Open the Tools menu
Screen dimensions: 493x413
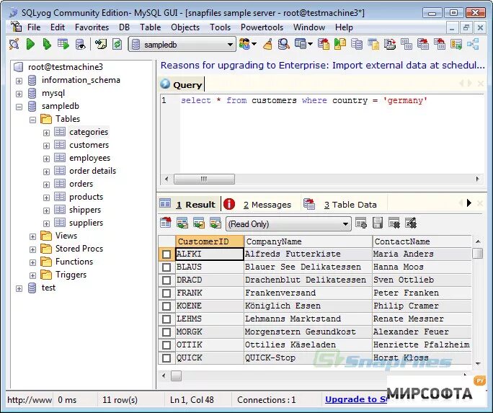pyautogui.click(x=220, y=27)
